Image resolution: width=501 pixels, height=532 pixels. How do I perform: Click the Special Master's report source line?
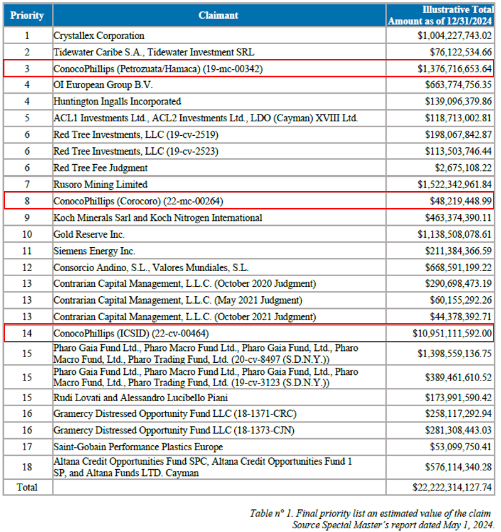pyautogui.click(x=392, y=525)
